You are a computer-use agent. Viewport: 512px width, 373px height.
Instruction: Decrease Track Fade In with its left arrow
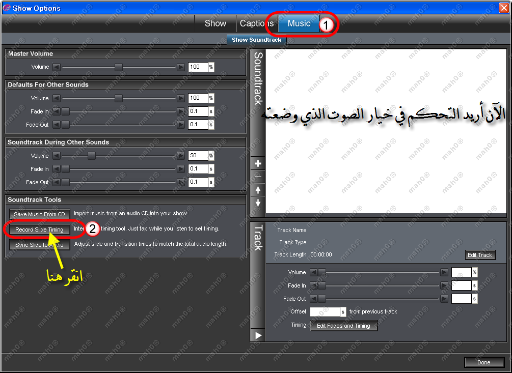pos(314,286)
